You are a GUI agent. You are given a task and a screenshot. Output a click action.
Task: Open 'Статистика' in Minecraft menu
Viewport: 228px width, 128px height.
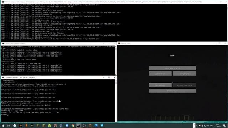185,74
